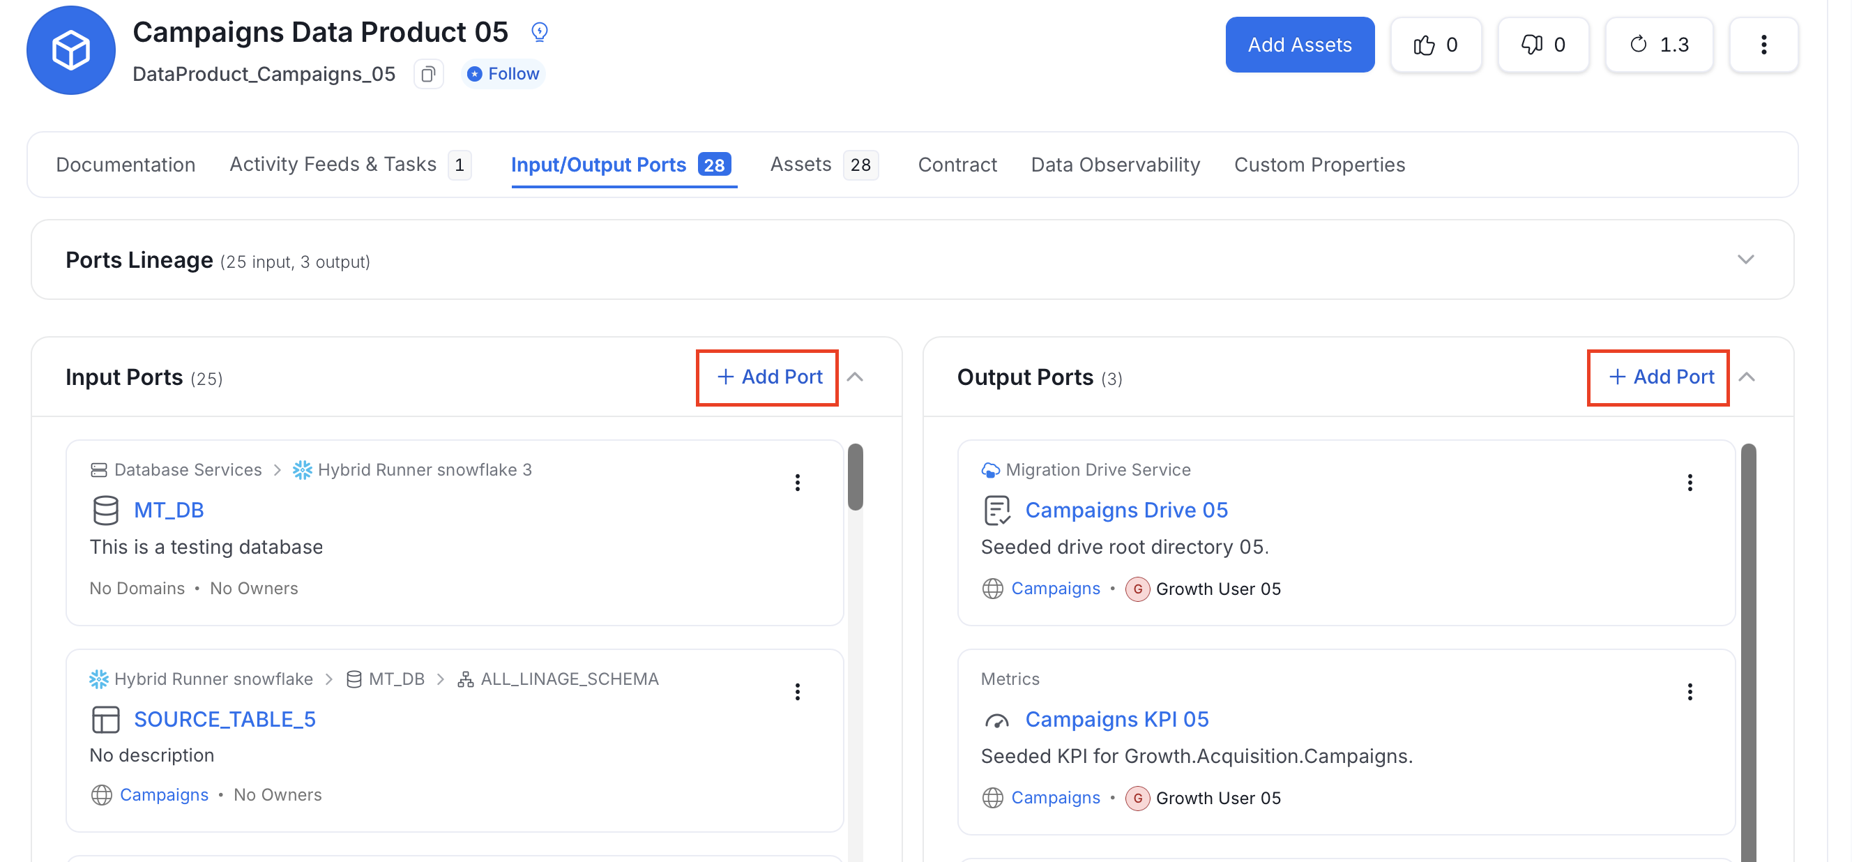This screenshot has width=1852, height=862.
Task: Open Campaigns KPI 05 options menu
Action: click(x=1690, y=692)
